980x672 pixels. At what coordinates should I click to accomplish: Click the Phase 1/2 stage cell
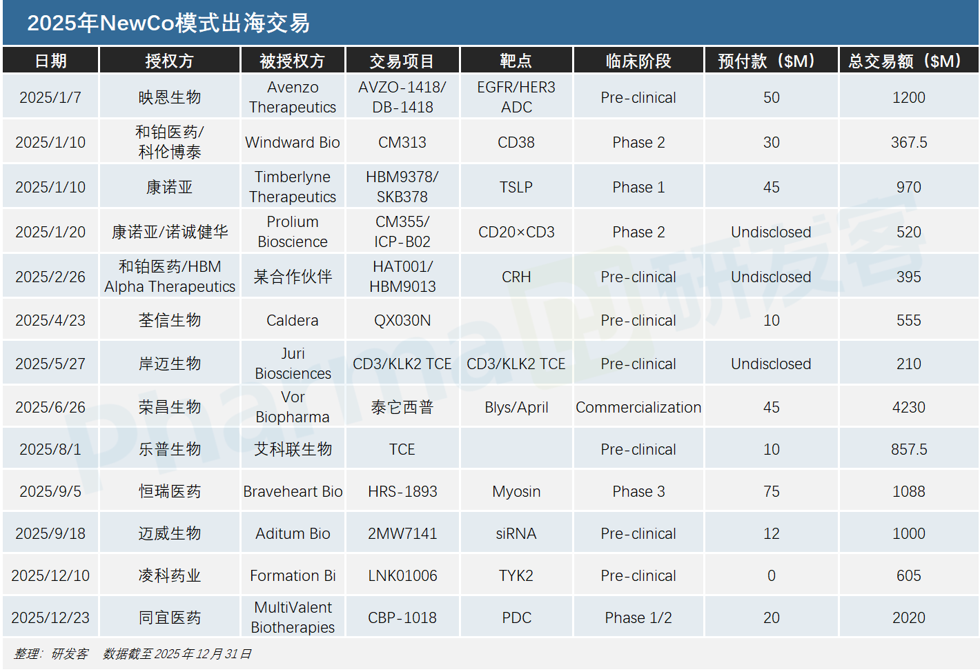638,617
